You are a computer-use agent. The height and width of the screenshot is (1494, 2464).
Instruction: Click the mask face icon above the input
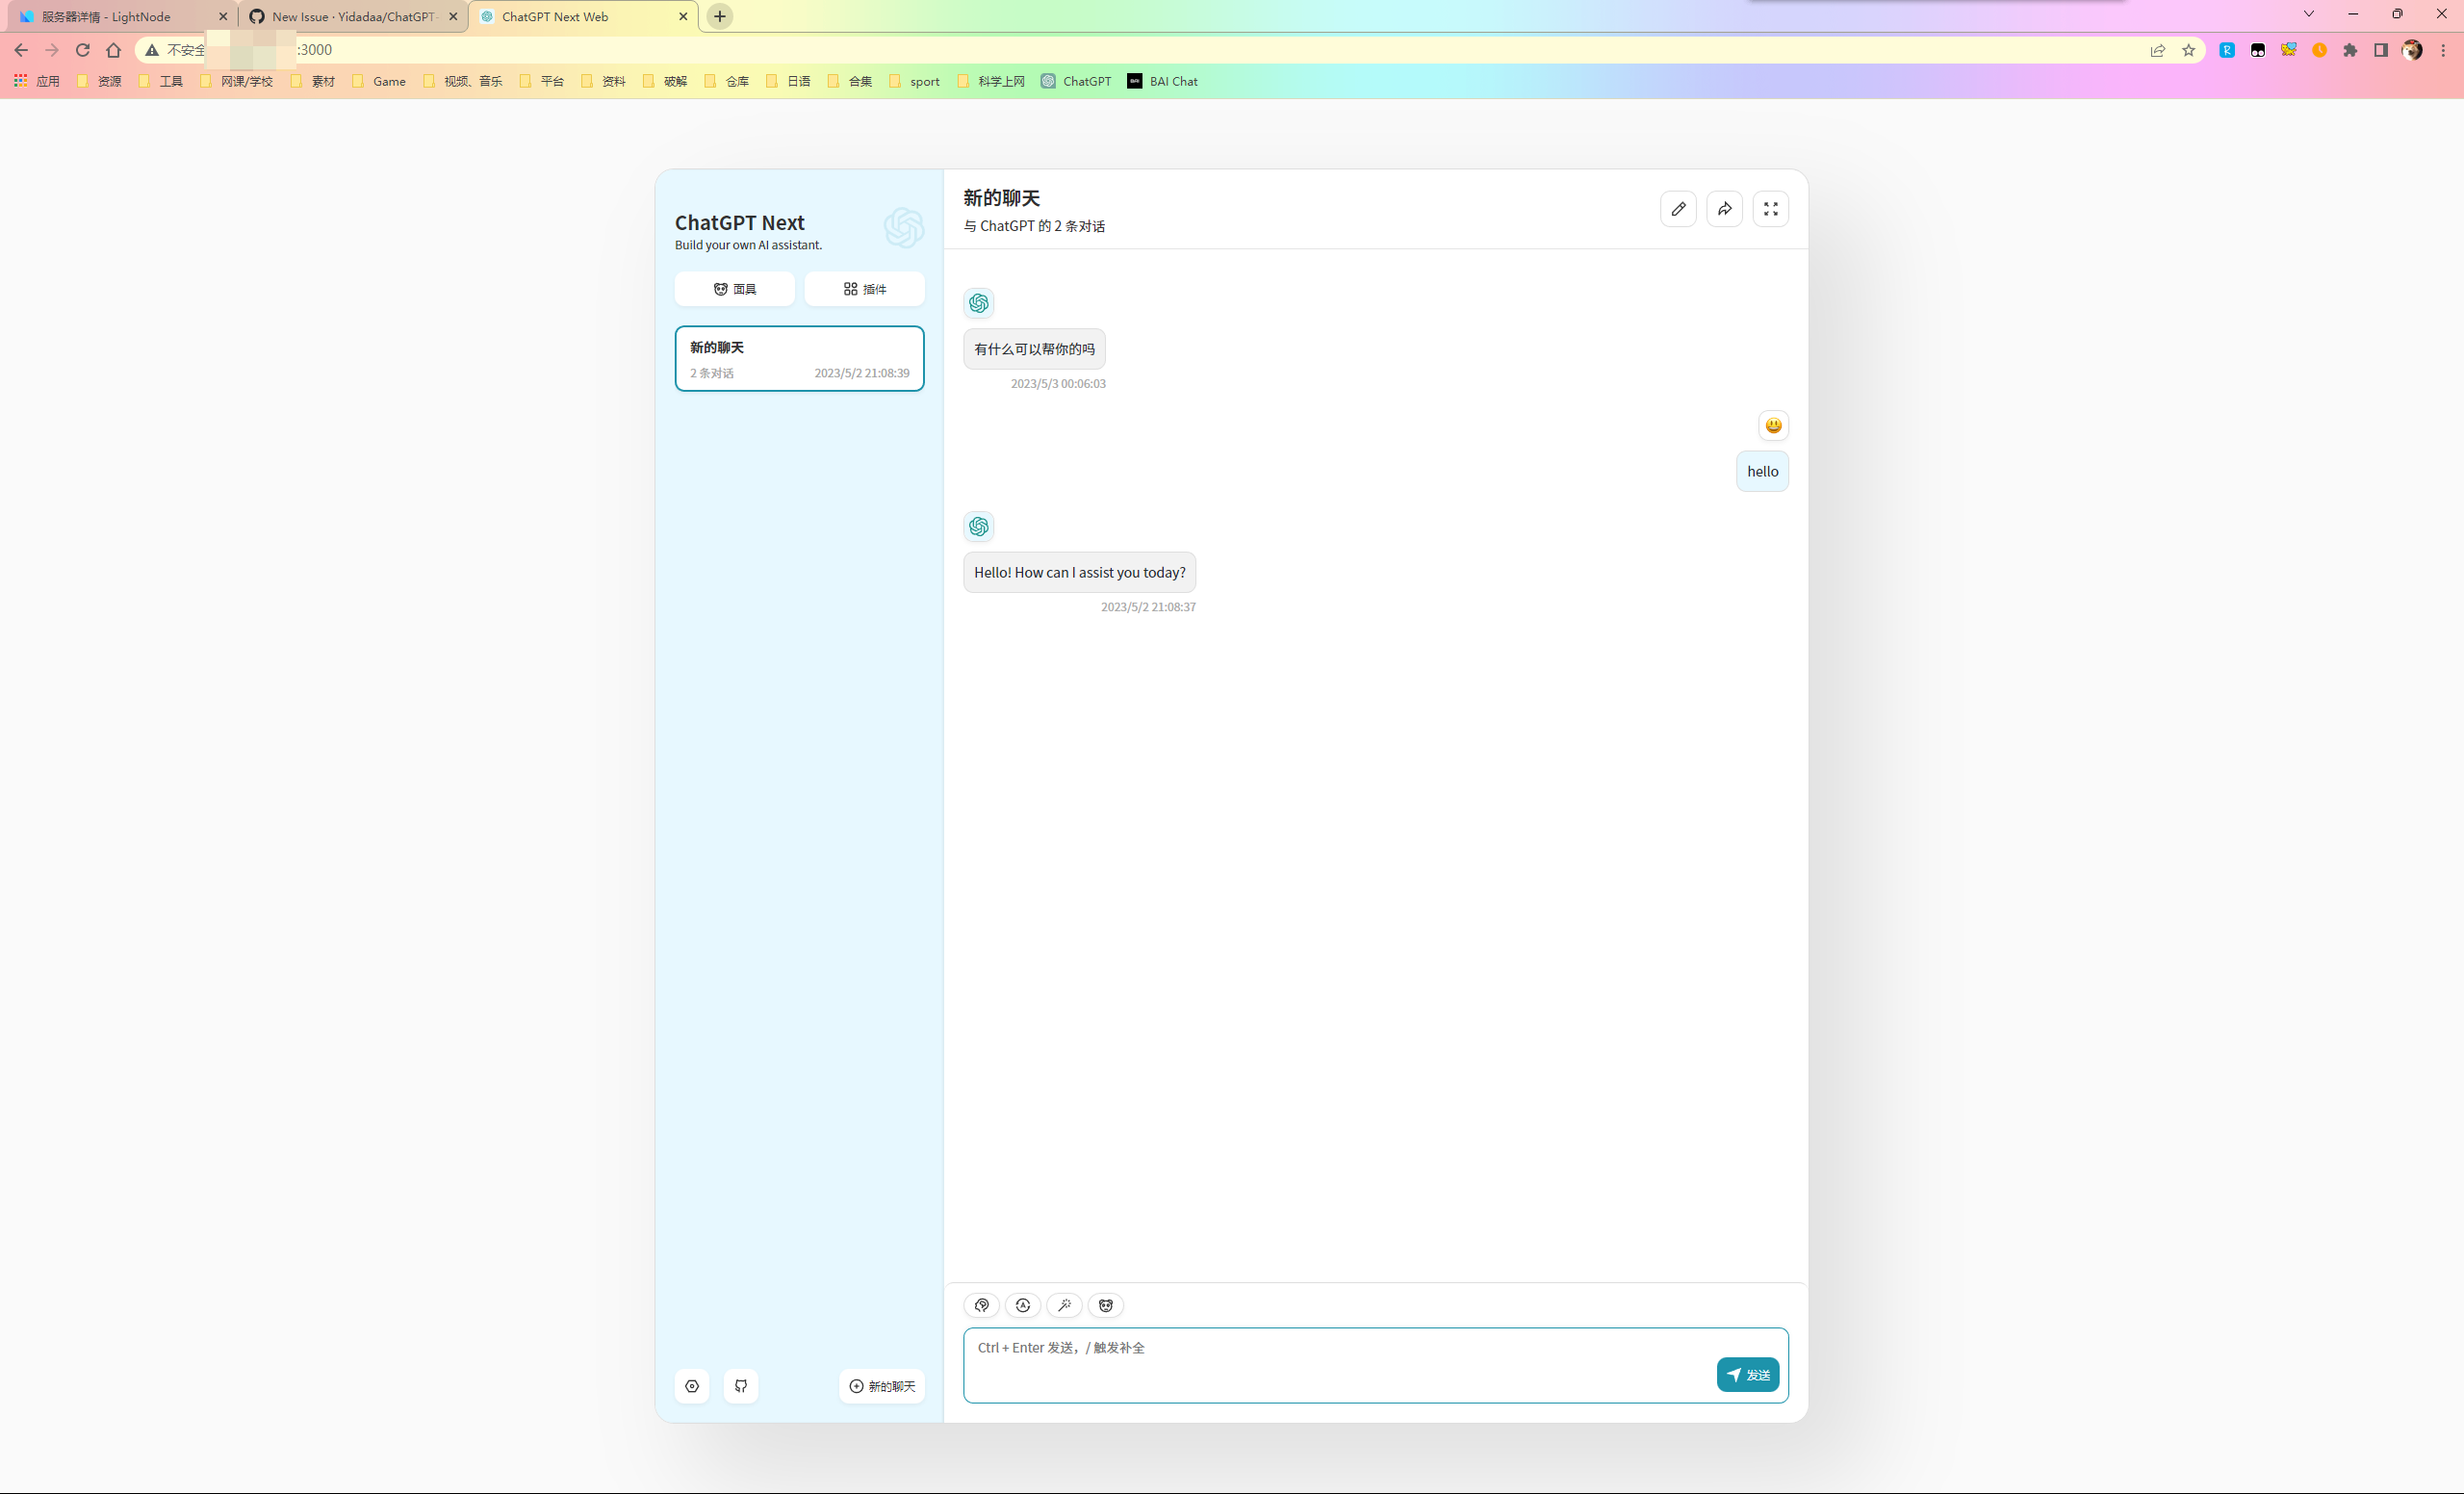1105,1306
